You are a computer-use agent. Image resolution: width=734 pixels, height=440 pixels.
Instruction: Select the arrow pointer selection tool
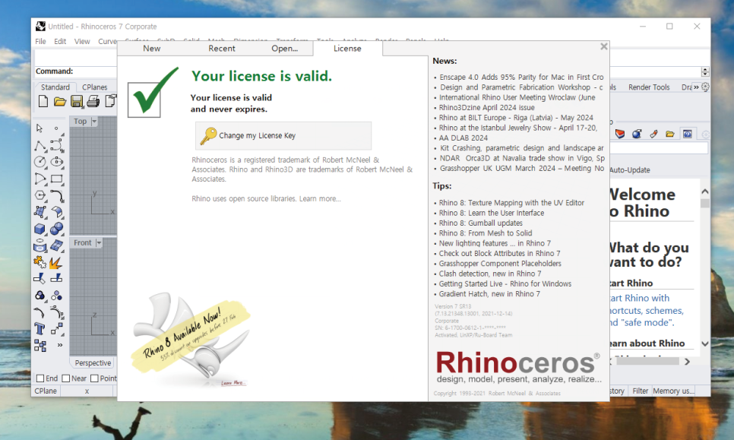[x=40, y=128]
